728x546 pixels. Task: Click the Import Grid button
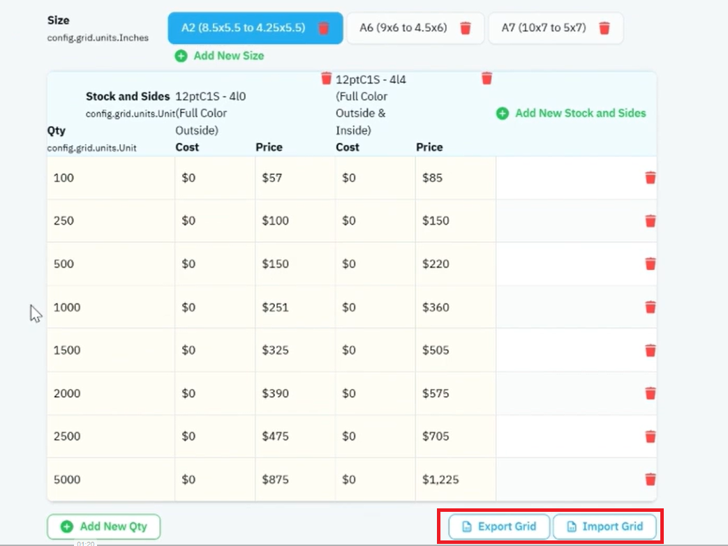coord(605,526)
